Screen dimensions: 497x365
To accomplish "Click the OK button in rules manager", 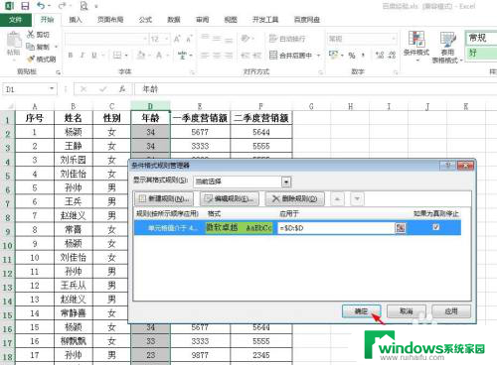I will click(361, 311).
